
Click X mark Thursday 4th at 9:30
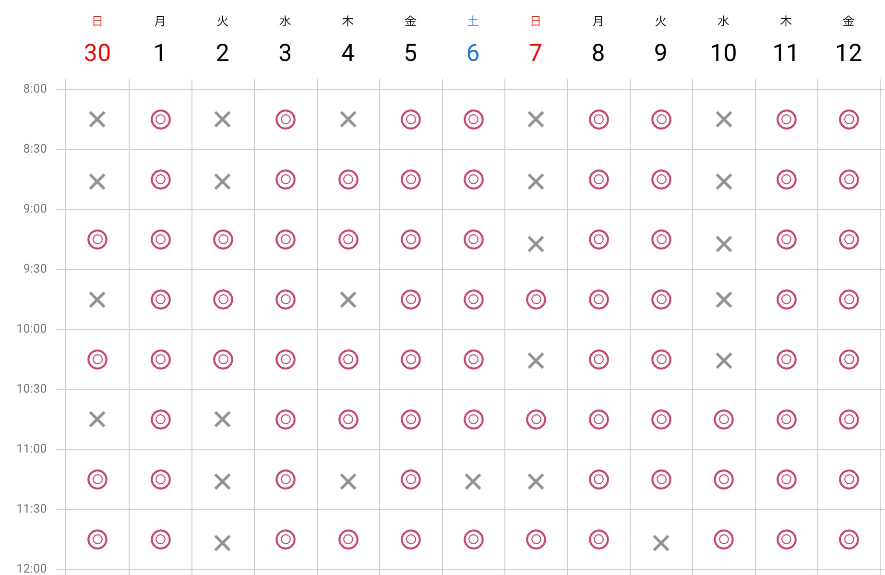coord(348,300)
